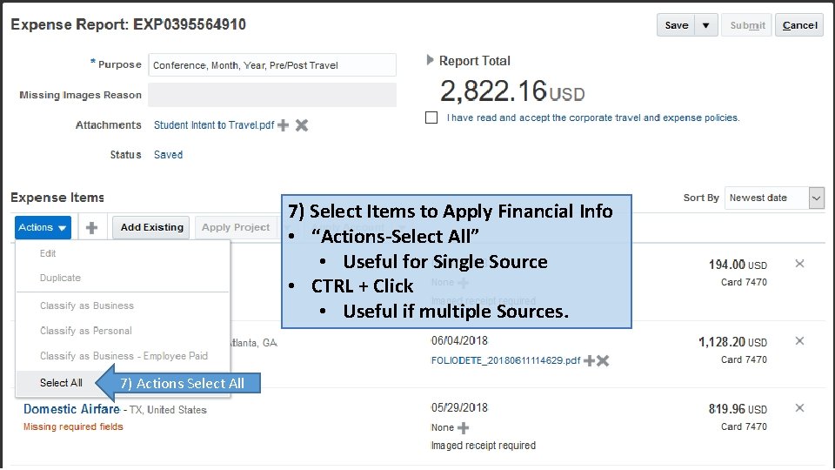Select Classify as Business menu entry

[87, 305]
